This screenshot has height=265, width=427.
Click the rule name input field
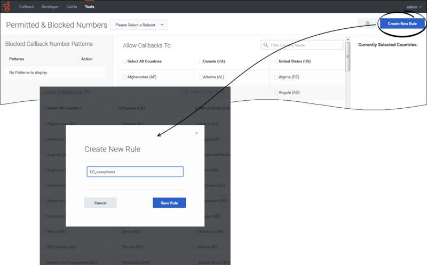point(135,172)
